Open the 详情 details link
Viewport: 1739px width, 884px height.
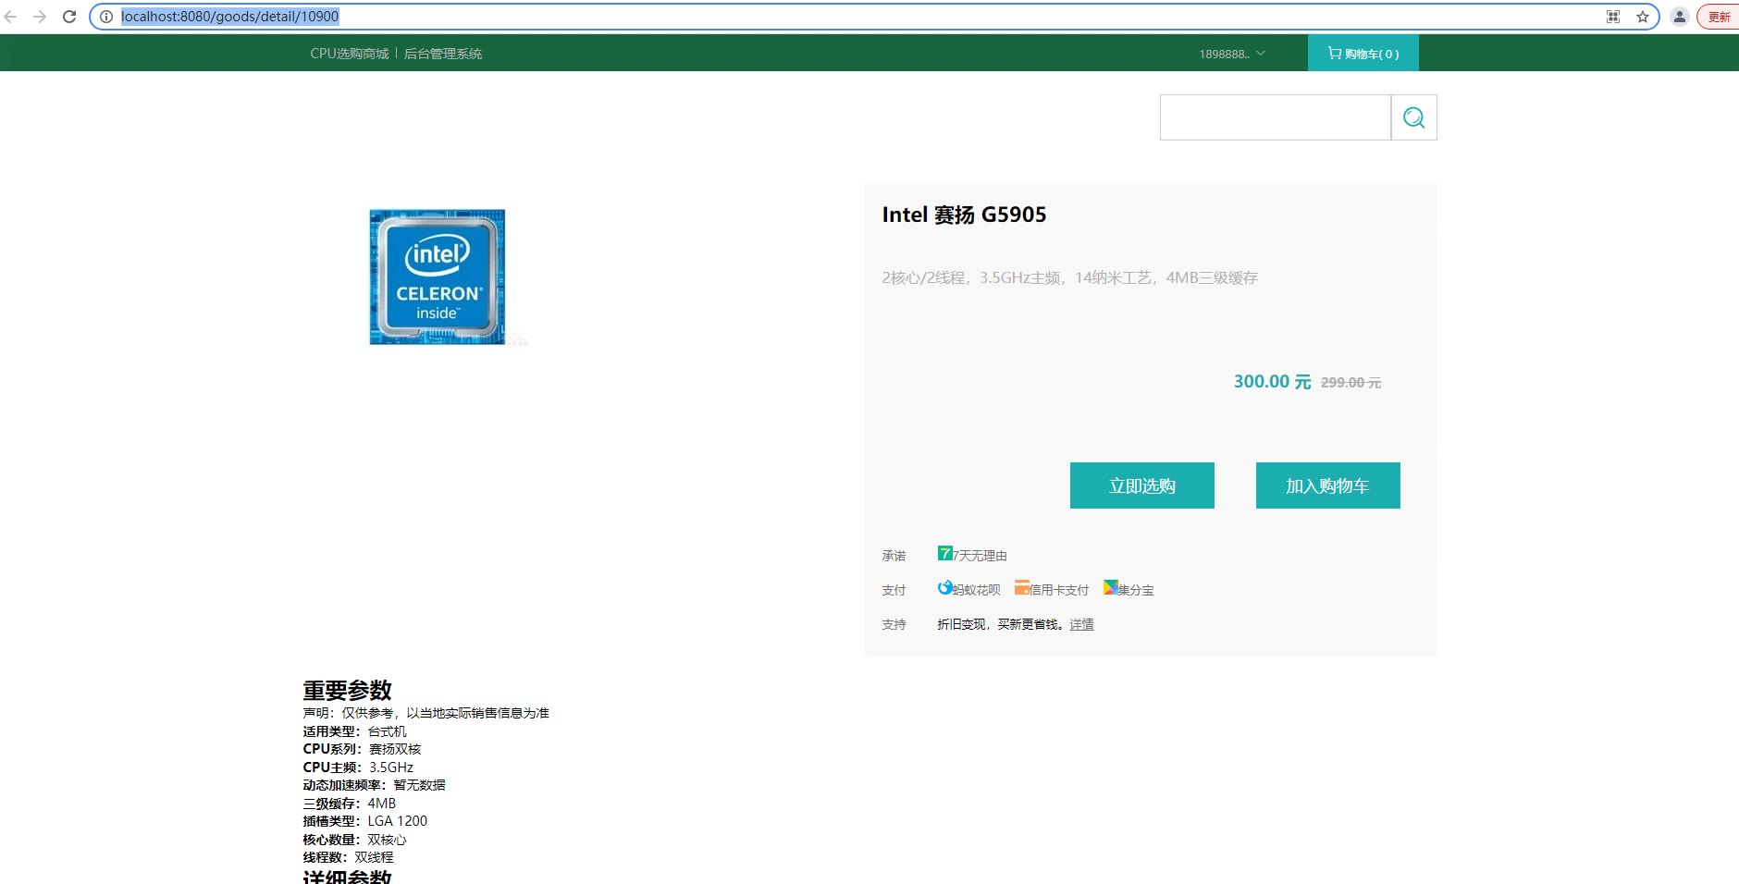coord(1081,624)
